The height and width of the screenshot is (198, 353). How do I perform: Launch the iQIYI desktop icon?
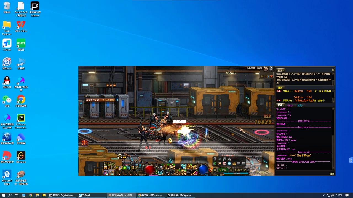[21, 45]
